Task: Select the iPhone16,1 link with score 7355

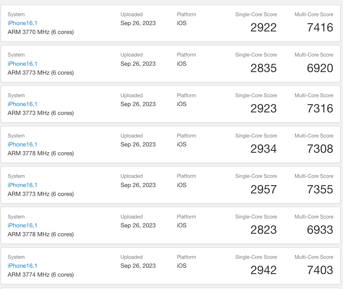Action: click(23, 185)
